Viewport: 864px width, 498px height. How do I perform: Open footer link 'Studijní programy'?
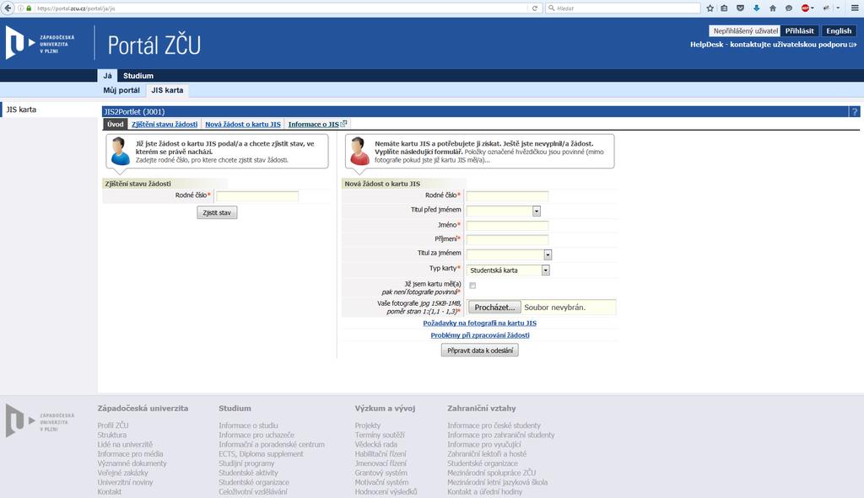pos(246,463)
